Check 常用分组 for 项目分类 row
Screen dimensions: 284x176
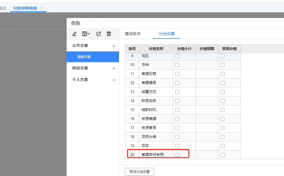point(223,137)
